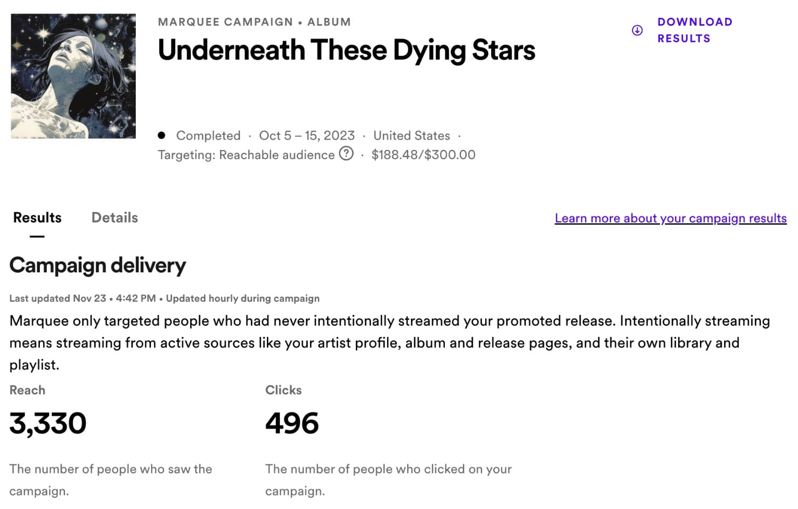Click the Clicks metric label

tap(283, 390)
